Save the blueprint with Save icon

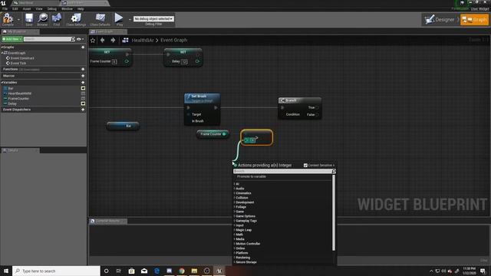pyautogui.click(x=29, y=19)
